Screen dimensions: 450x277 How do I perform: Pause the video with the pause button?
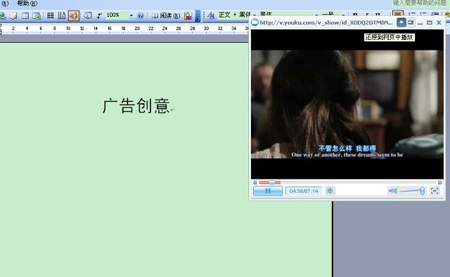[268, 191]
